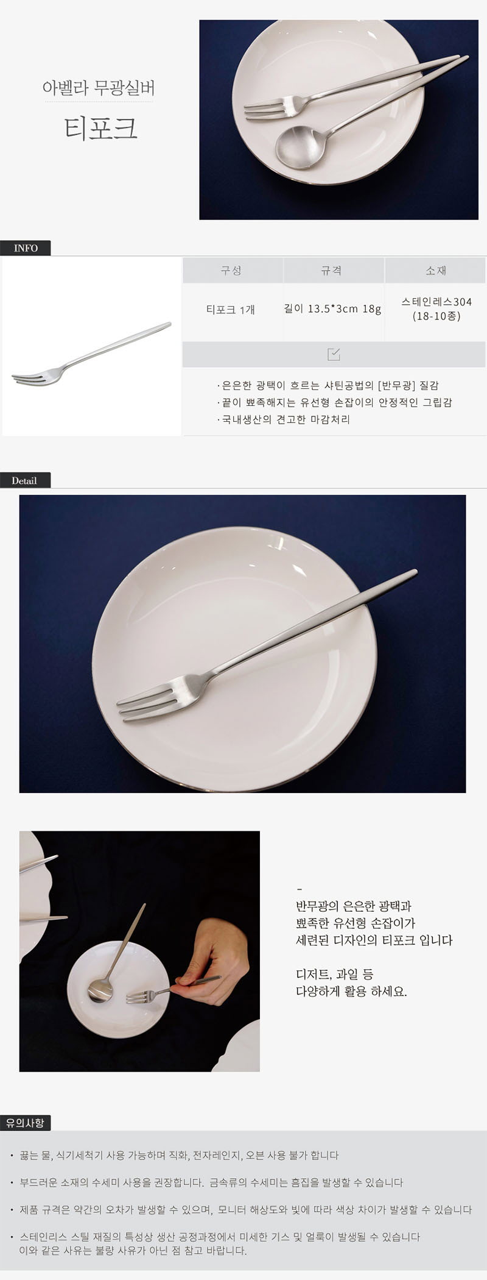Click the checkmark icon in info table

click(x=334, y=354)
